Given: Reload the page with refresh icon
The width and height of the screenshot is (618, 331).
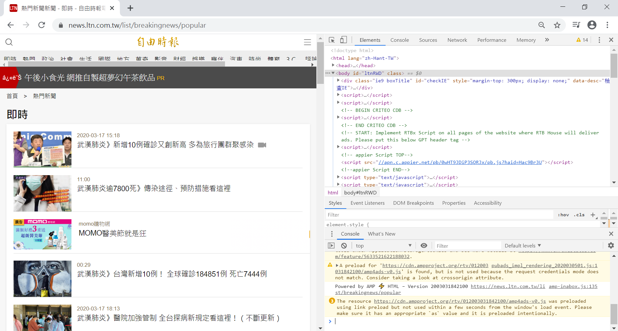Looking at the screenshot, I should click(42, 25).
